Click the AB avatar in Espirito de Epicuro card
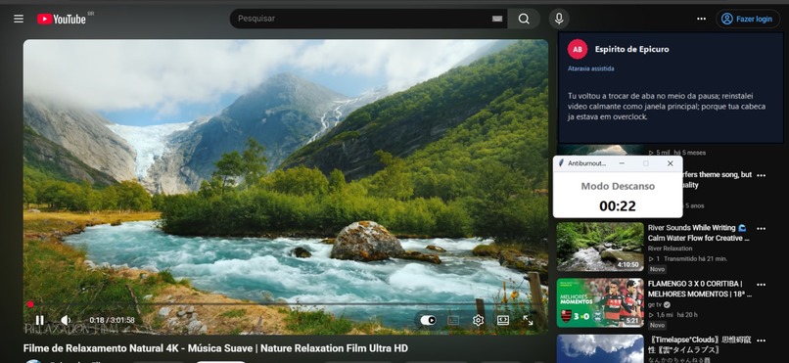This screenshot has width=789, height=363. click(578, 49)
